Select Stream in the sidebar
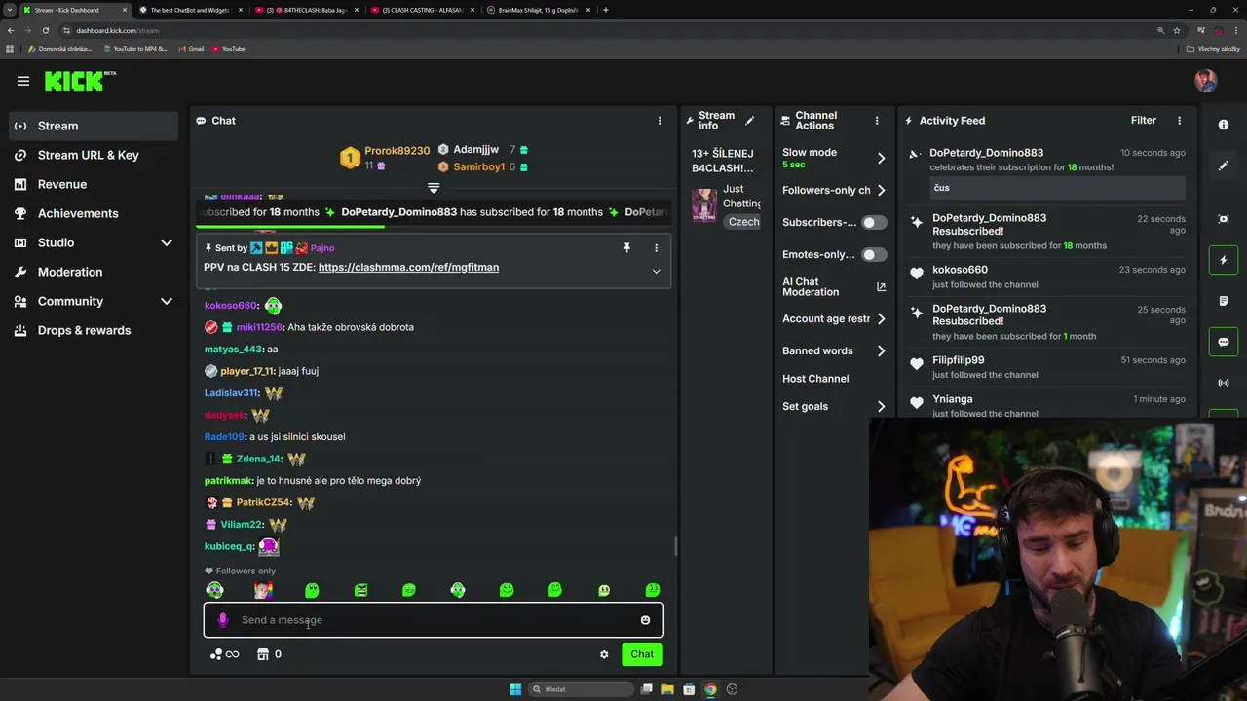The image size is (1247, 701). (x=94, y=126)
